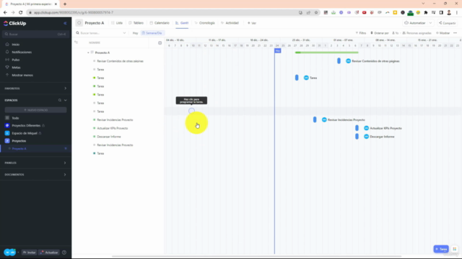Open Inicio in the sidebar

tap(16, 45)
